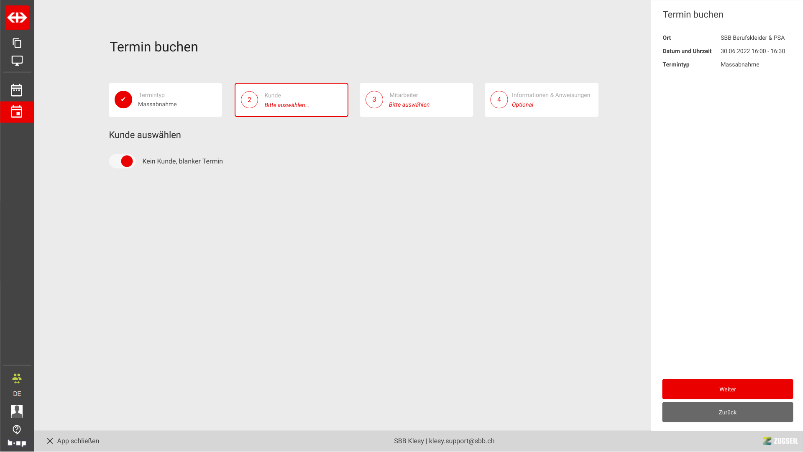Open the documents copy icon in sidebar
Image resolution: width=803 pixels, height=452 pixels.
[17, 43]
